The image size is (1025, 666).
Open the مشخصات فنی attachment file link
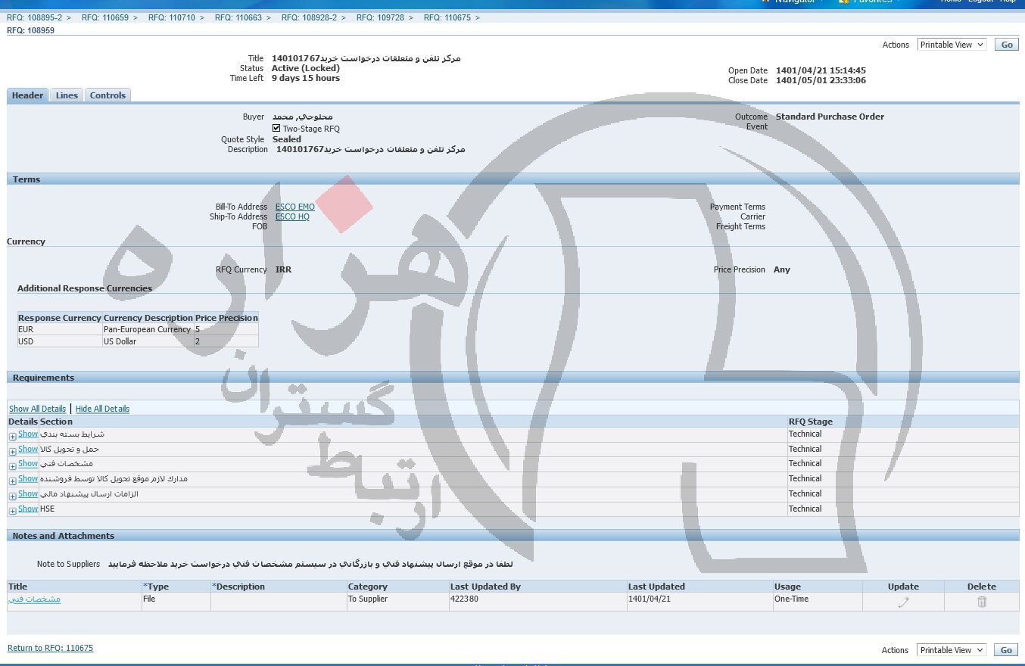pyautogui.click(x=34, y=599)
